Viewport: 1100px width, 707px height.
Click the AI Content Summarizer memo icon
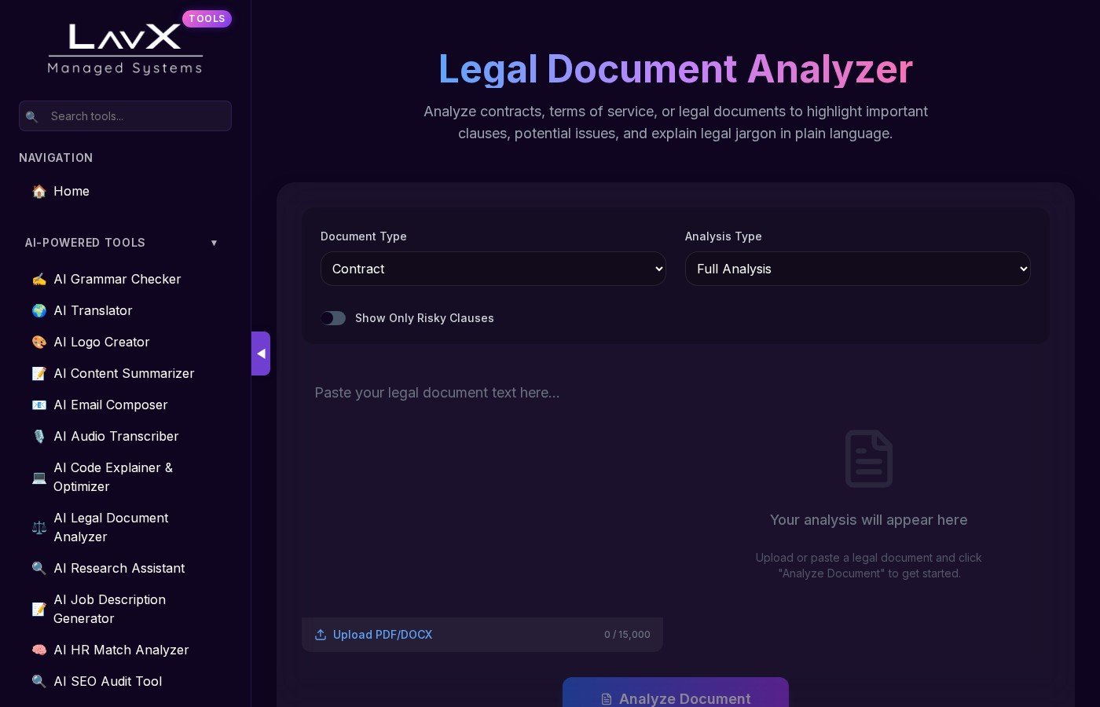tap(39, 373)
